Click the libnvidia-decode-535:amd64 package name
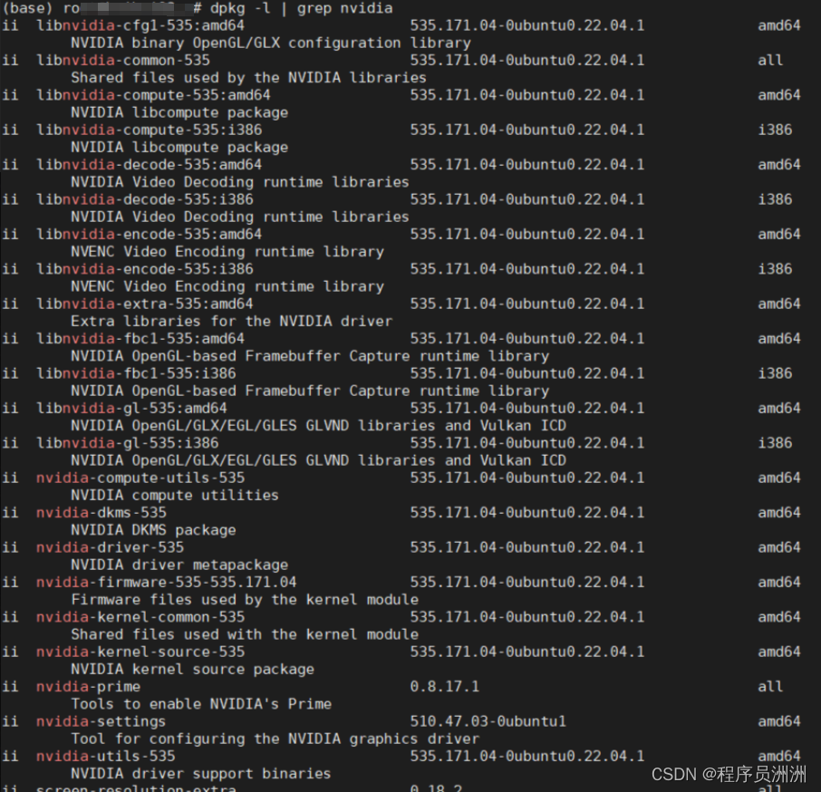821x792 pixels. pyautogui.click(x=150, y=165)
